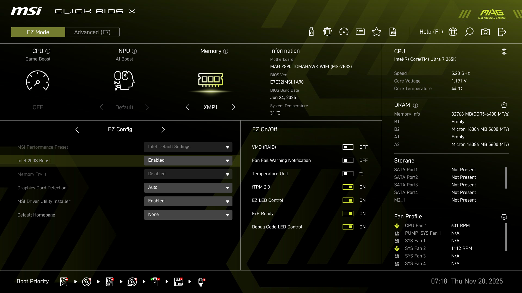
Task: Switch to Advanced (F7) mode
Action: point(92,32)
